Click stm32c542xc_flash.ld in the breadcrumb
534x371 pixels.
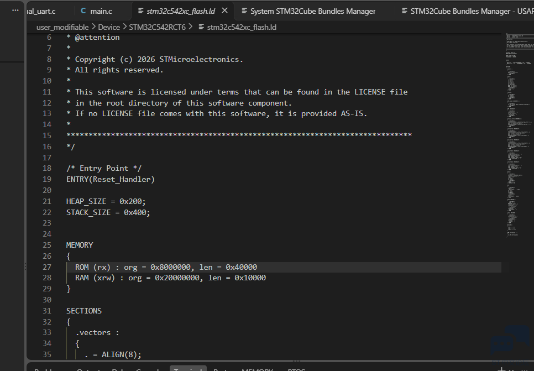(242, 27)
